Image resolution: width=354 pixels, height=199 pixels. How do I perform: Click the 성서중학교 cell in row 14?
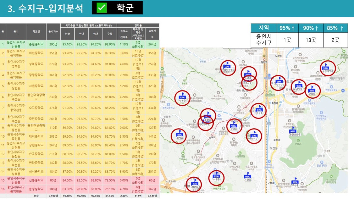click(x=36, y=172)
